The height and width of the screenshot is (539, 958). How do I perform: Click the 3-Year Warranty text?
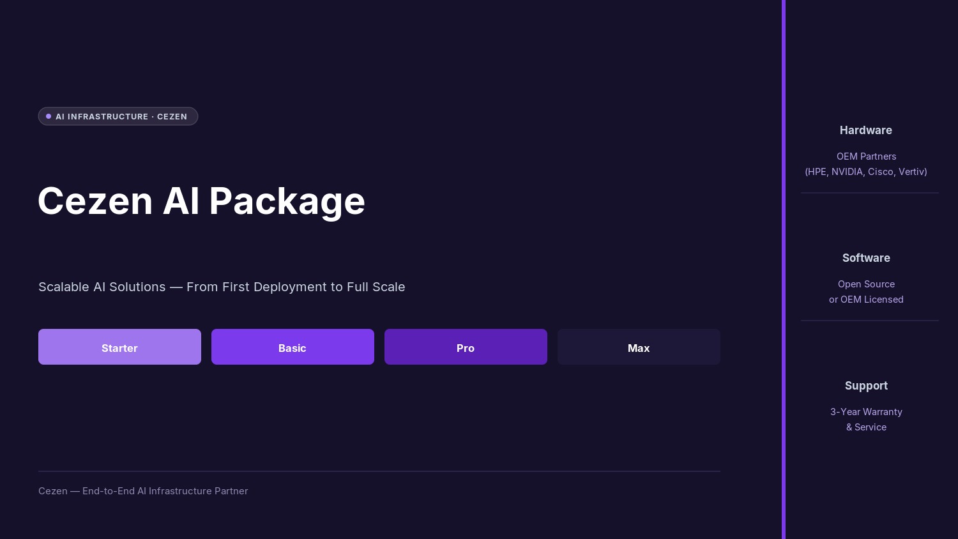click(x=866, y=412)
